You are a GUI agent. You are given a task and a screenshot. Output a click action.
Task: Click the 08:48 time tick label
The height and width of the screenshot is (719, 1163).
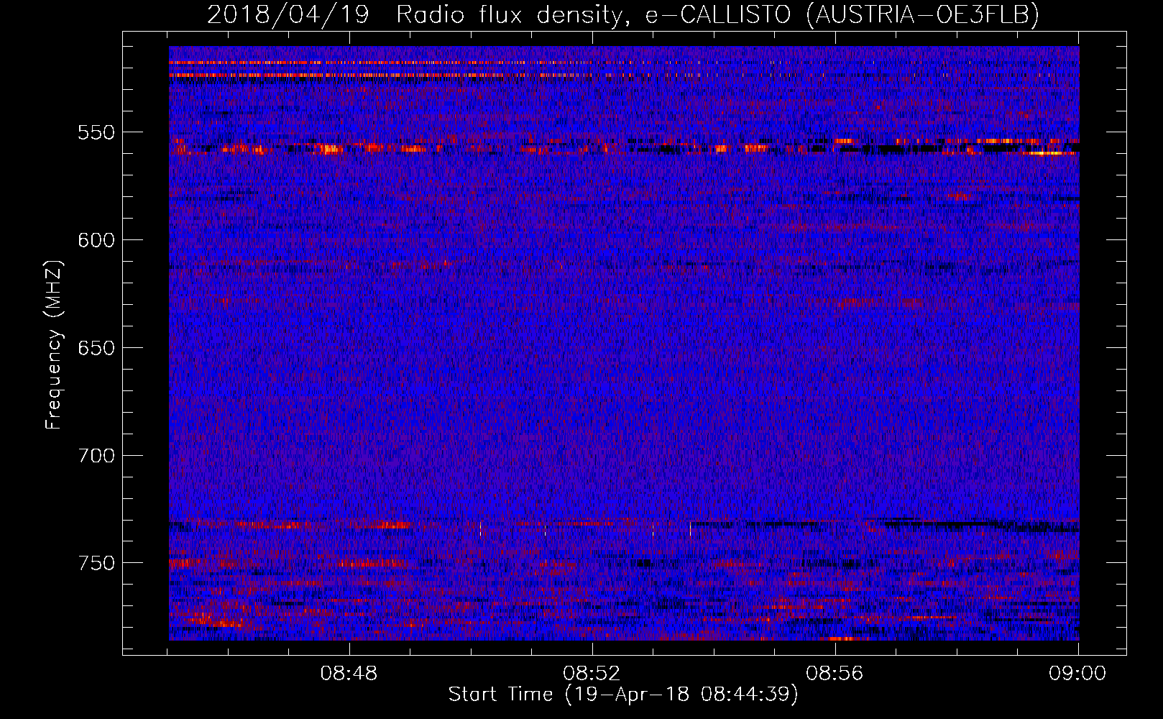pos(349,674)
